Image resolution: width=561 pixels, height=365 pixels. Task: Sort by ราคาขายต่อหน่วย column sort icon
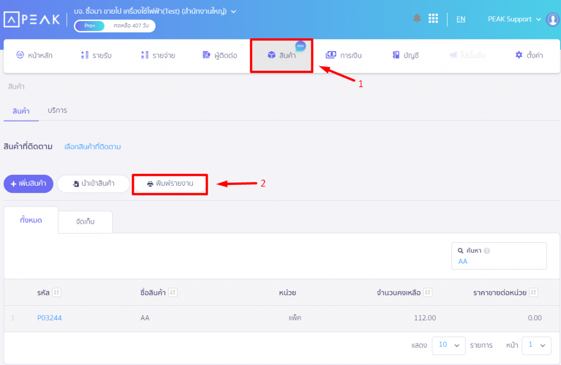click(534, 293)
